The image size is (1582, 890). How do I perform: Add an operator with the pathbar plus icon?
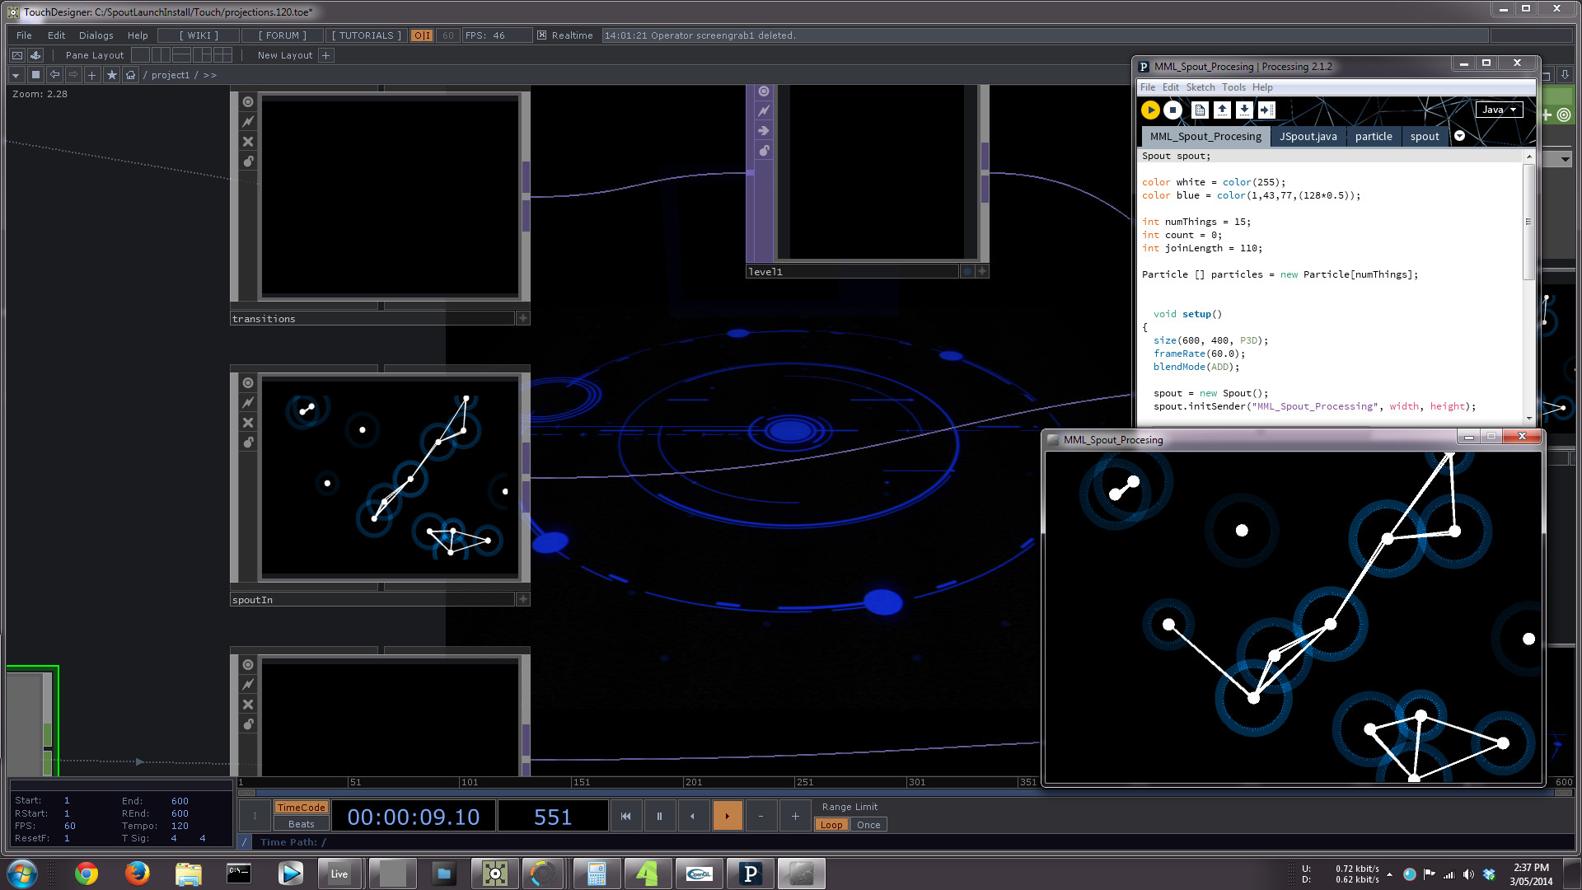pos(92,75)
